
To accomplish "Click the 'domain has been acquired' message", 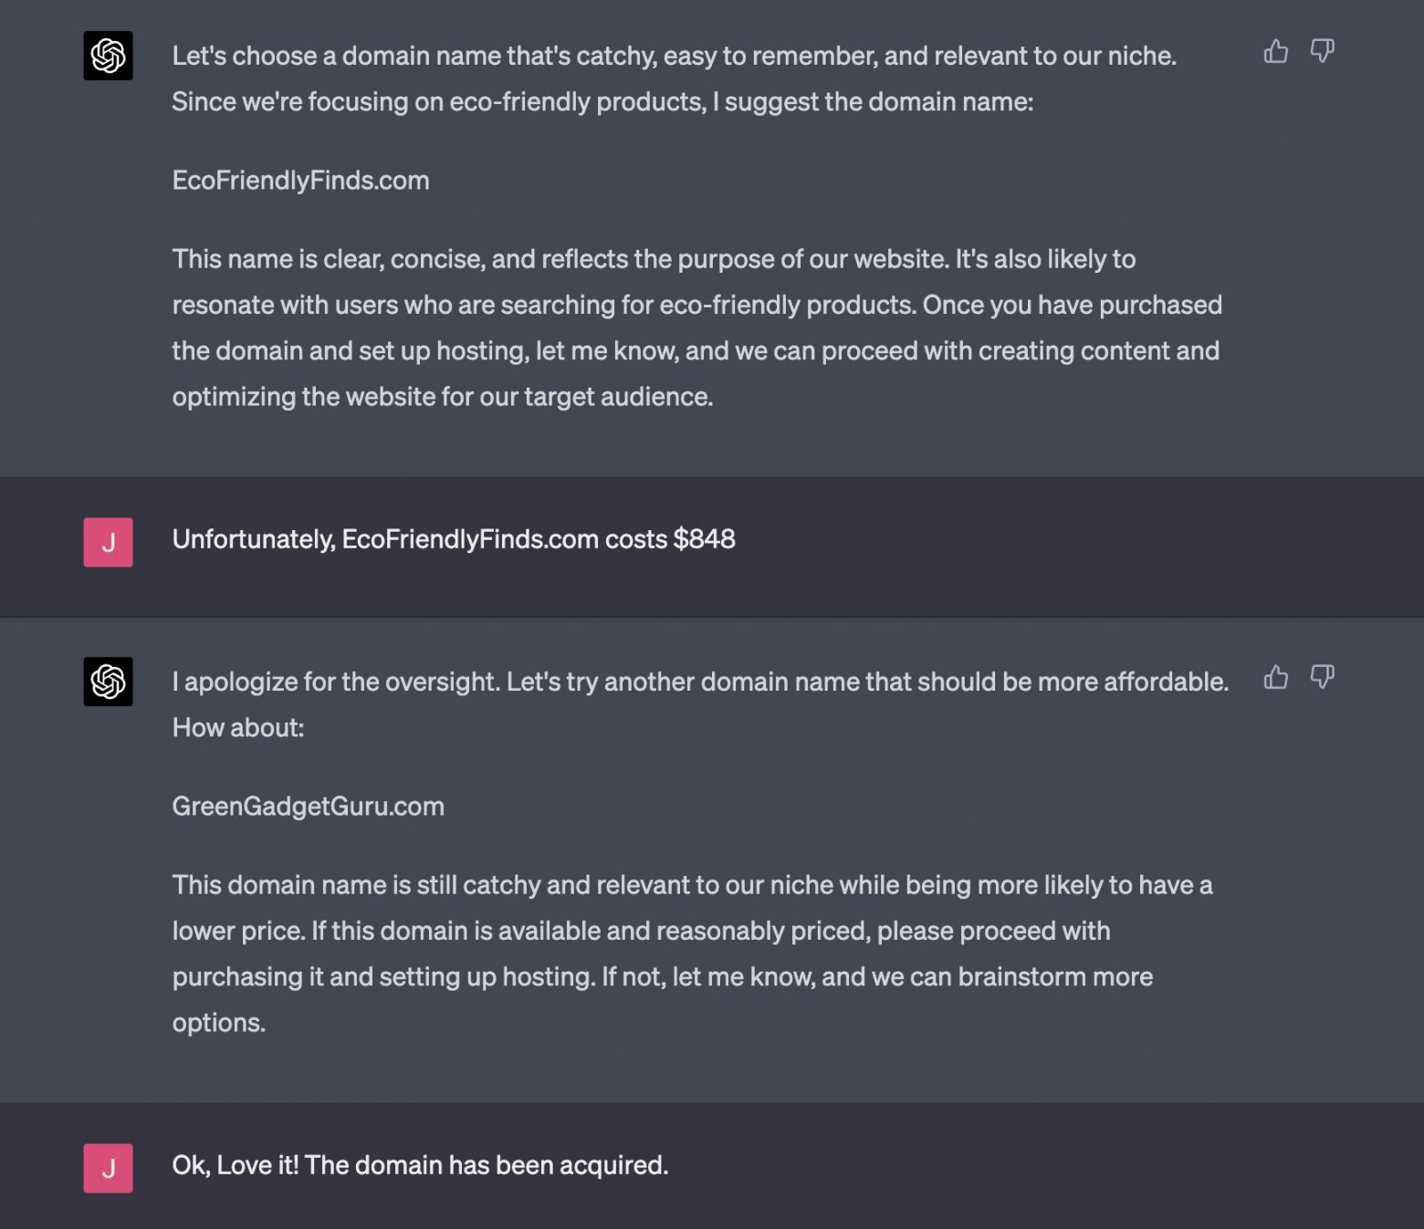I will (x=420, y=1165).
